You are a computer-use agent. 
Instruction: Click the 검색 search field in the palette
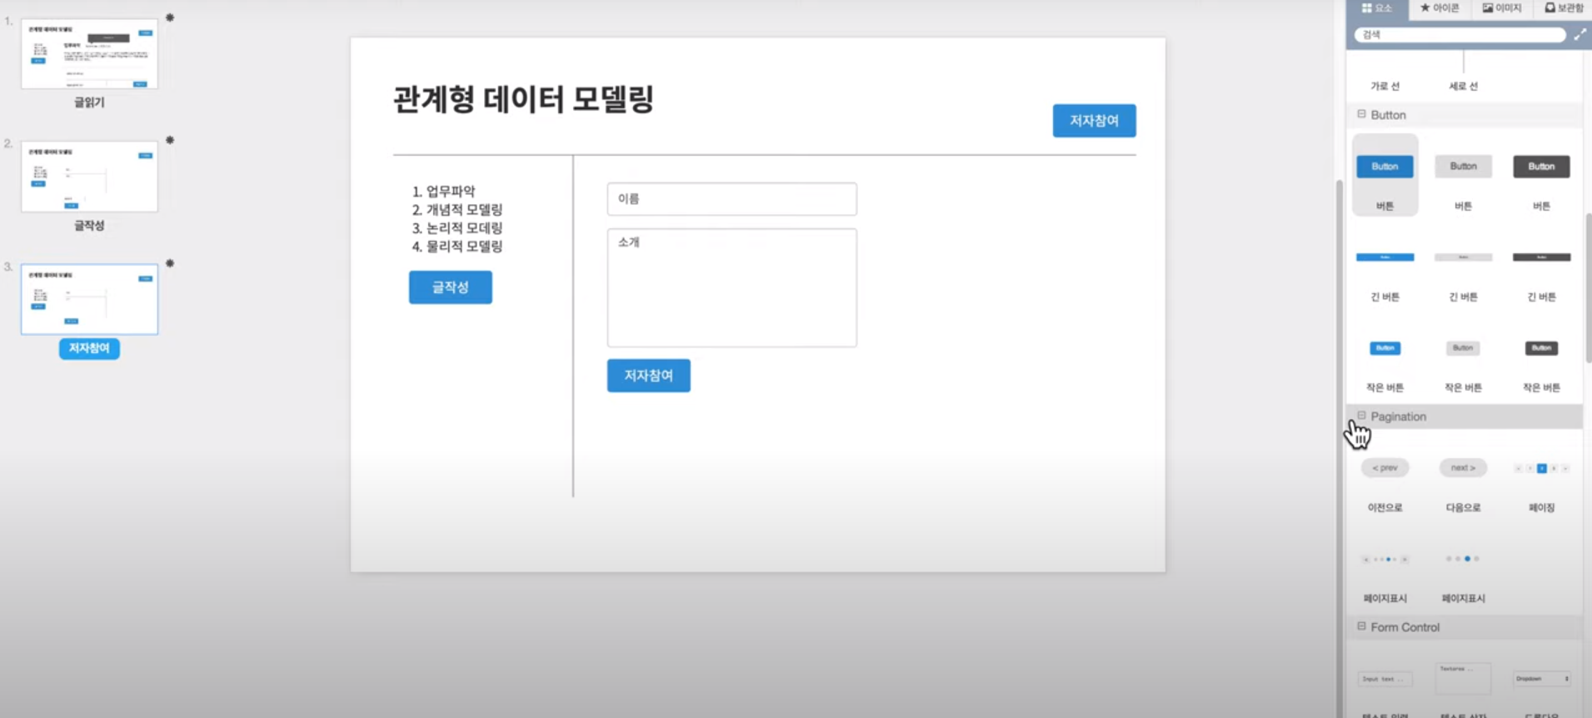1460,35
